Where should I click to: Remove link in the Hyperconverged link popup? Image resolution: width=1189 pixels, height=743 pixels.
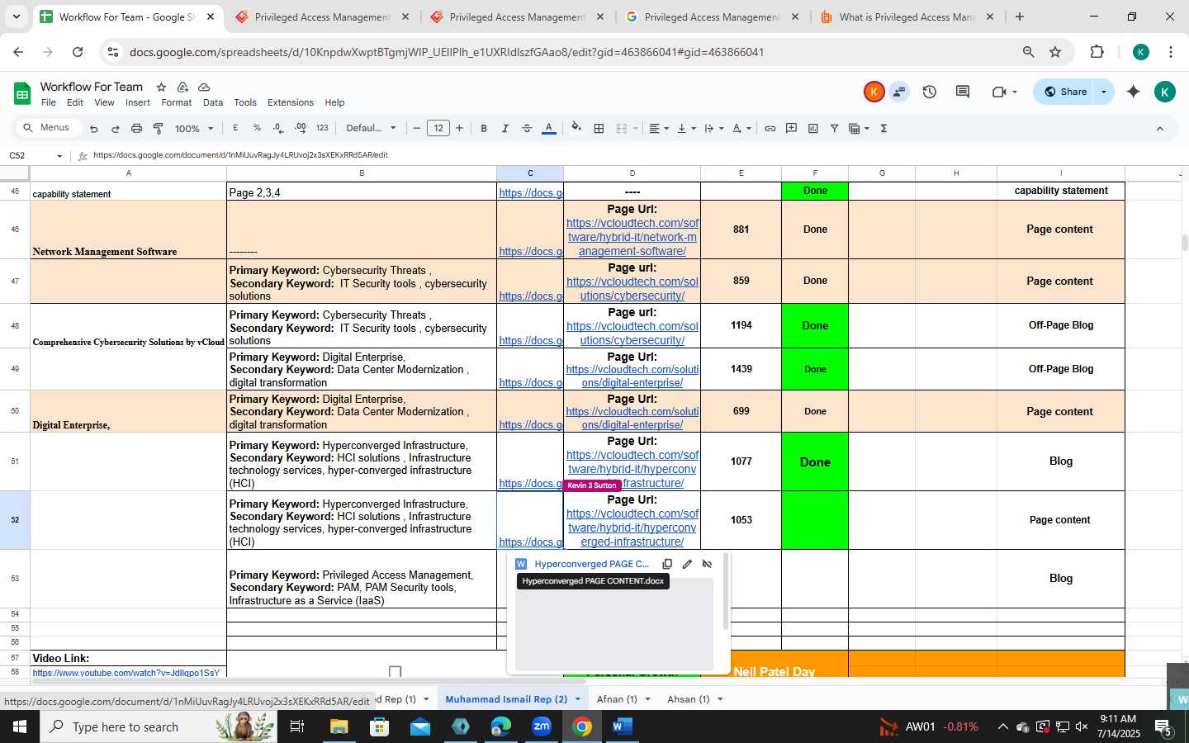pos(707,564)
